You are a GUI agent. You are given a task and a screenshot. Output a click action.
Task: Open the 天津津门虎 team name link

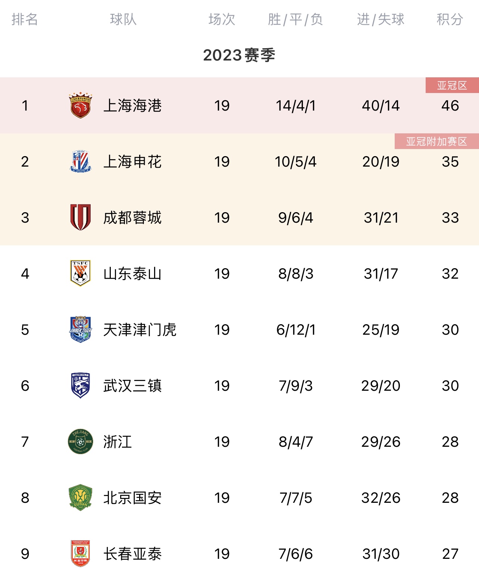(x=140, y=330)
